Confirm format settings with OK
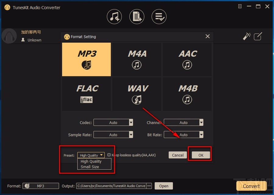This screenshot has height=195, width=274. tap(201, 155)
